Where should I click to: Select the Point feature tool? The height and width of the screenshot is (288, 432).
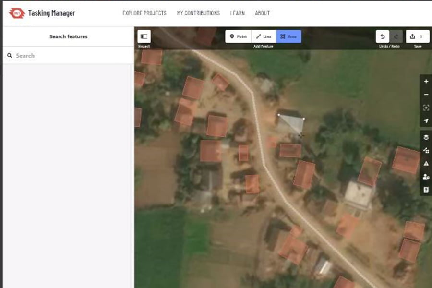pos(238,36)
